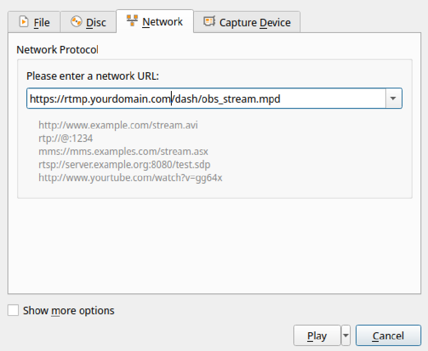The width and height of the screenshot is (428, 351).
Task: Switch to the File tab
Action: (x=41, y=23)
